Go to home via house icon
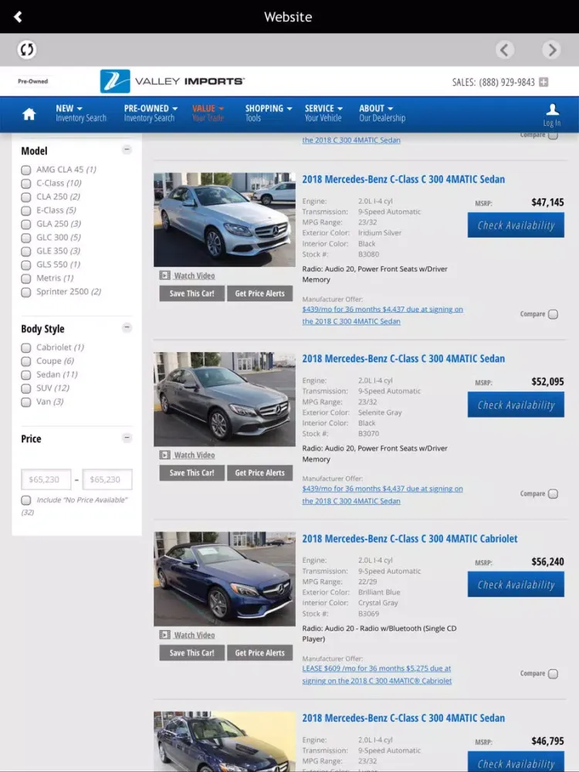This screenshot has width=579, height=772. tap(29, 113)
